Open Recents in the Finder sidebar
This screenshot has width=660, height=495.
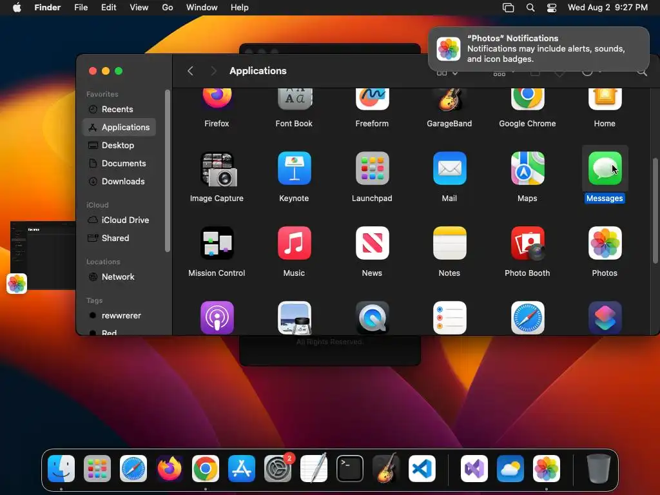[x=119, y=109]
